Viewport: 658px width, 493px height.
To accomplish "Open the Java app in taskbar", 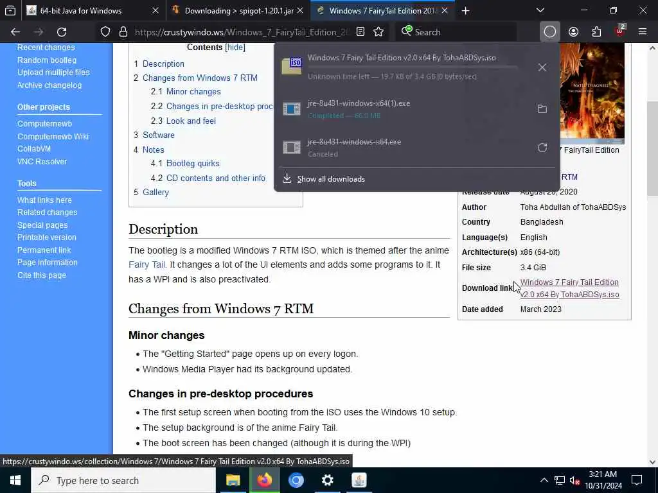I will [x=359, y=480].
